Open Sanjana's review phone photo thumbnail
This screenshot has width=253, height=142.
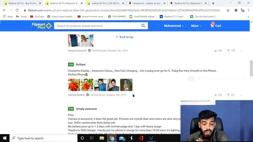click(x=74, y=40)
